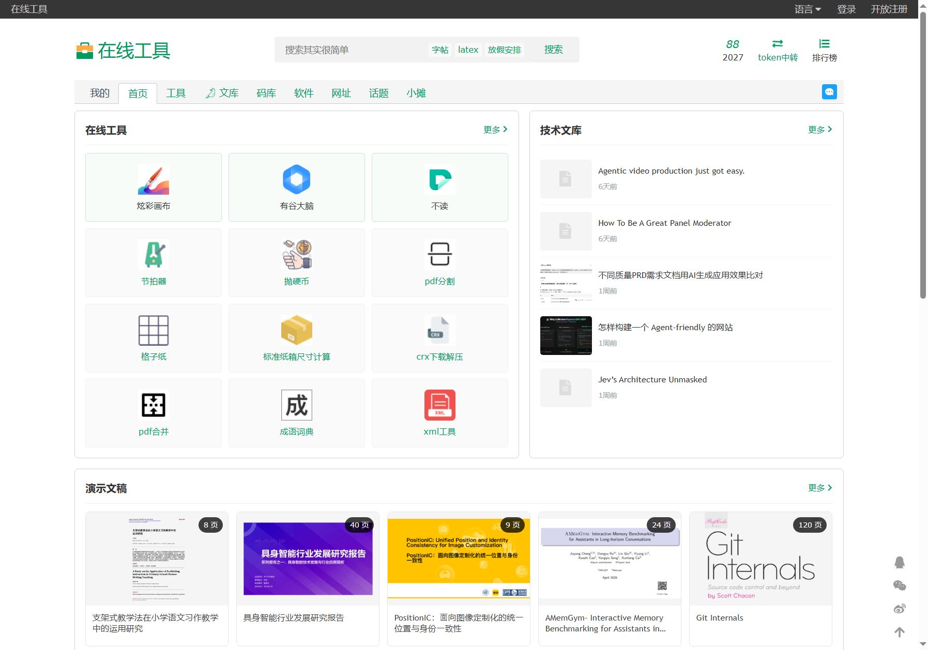Open the 具身智能行业发展研究报告 thumbnail
The width and height of the screenshot is (928, 650).
(308, 559)
